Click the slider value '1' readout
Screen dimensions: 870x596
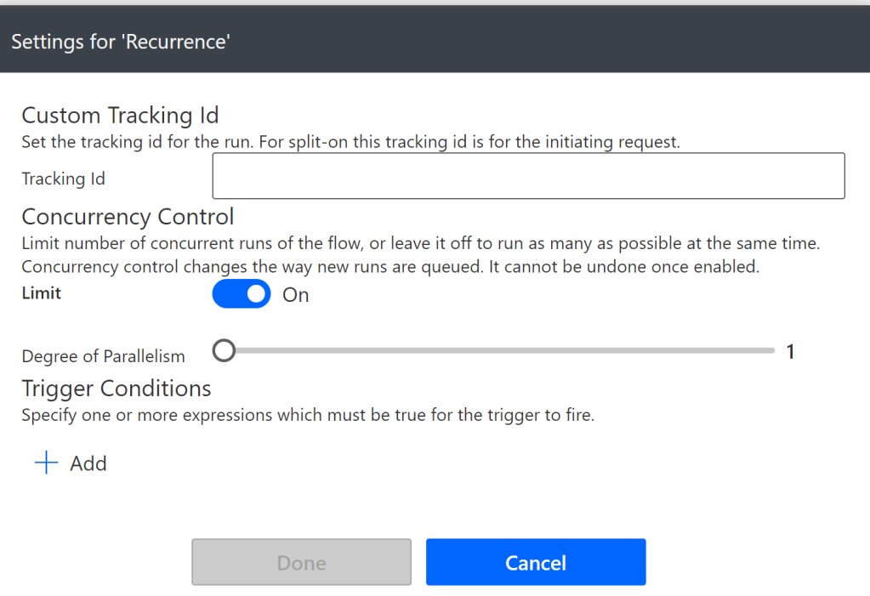click(790, 351)
